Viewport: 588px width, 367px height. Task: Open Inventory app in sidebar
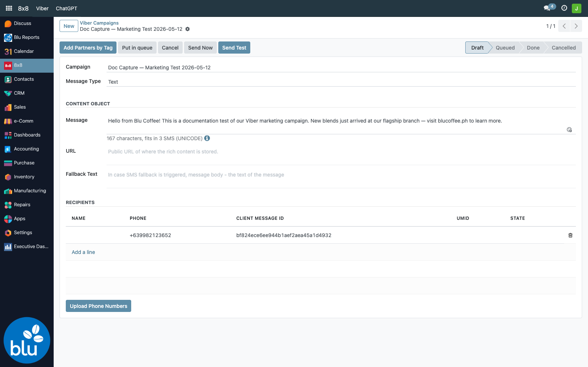(x=27, y=177)
